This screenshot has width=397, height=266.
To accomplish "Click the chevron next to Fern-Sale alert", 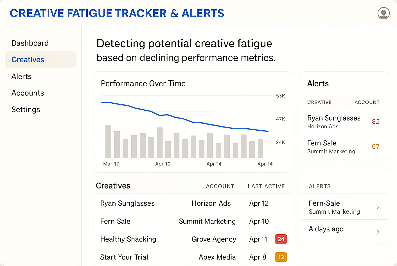I will [x=378, y=207].
